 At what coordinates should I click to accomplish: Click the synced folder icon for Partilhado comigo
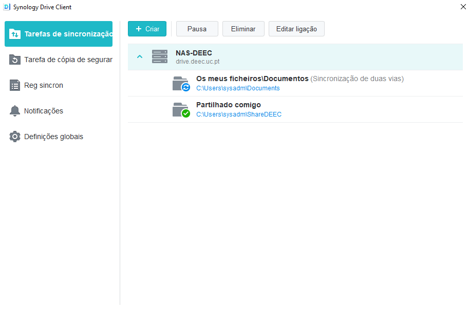pyautogui.click(x=181, y=110)
